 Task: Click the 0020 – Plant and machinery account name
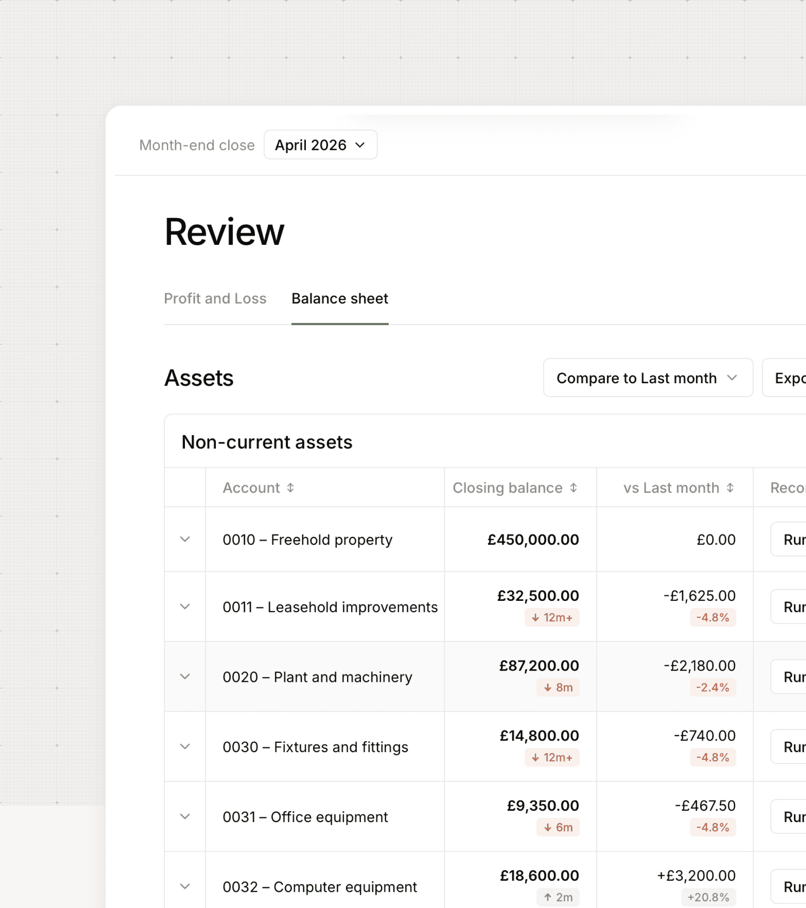[317, 677]
